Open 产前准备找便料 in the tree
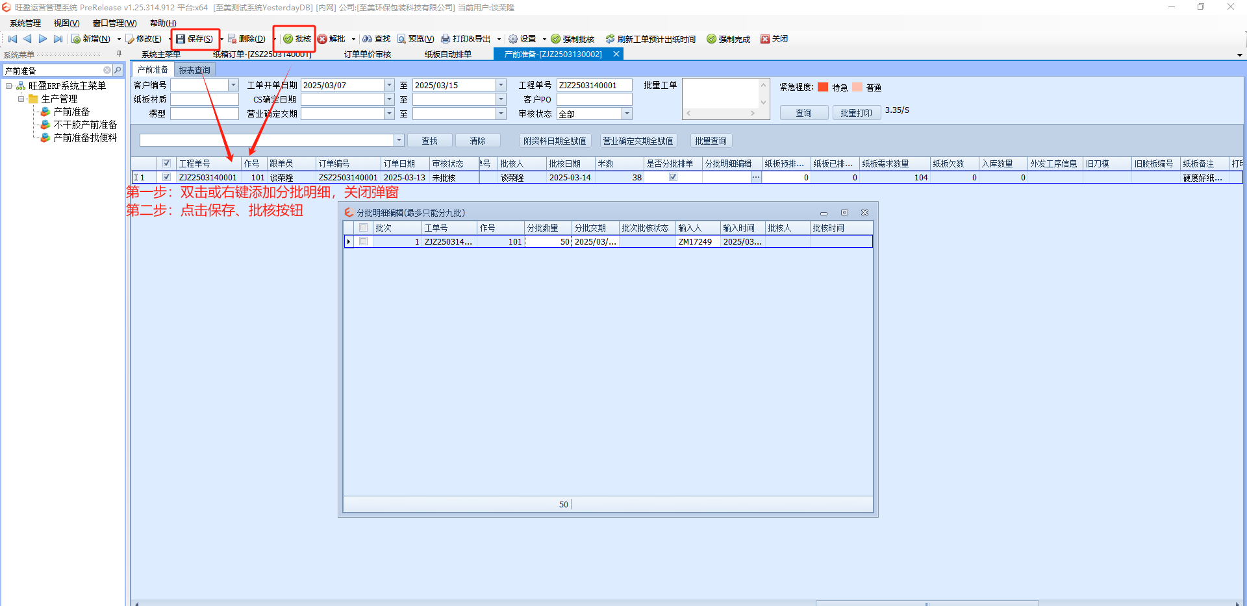Viewport: 1247px width, 606px height. coord(85,138)
